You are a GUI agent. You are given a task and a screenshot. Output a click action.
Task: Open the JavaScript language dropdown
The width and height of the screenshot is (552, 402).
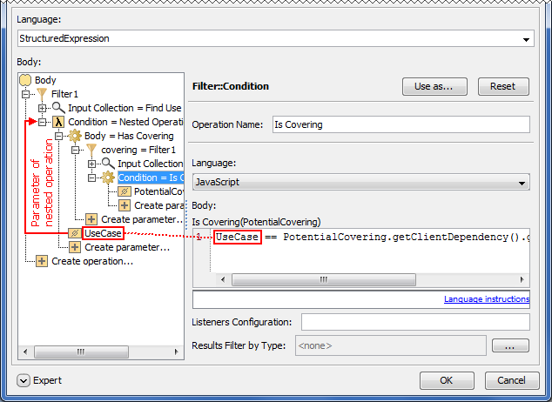click(x=522, y=183)
